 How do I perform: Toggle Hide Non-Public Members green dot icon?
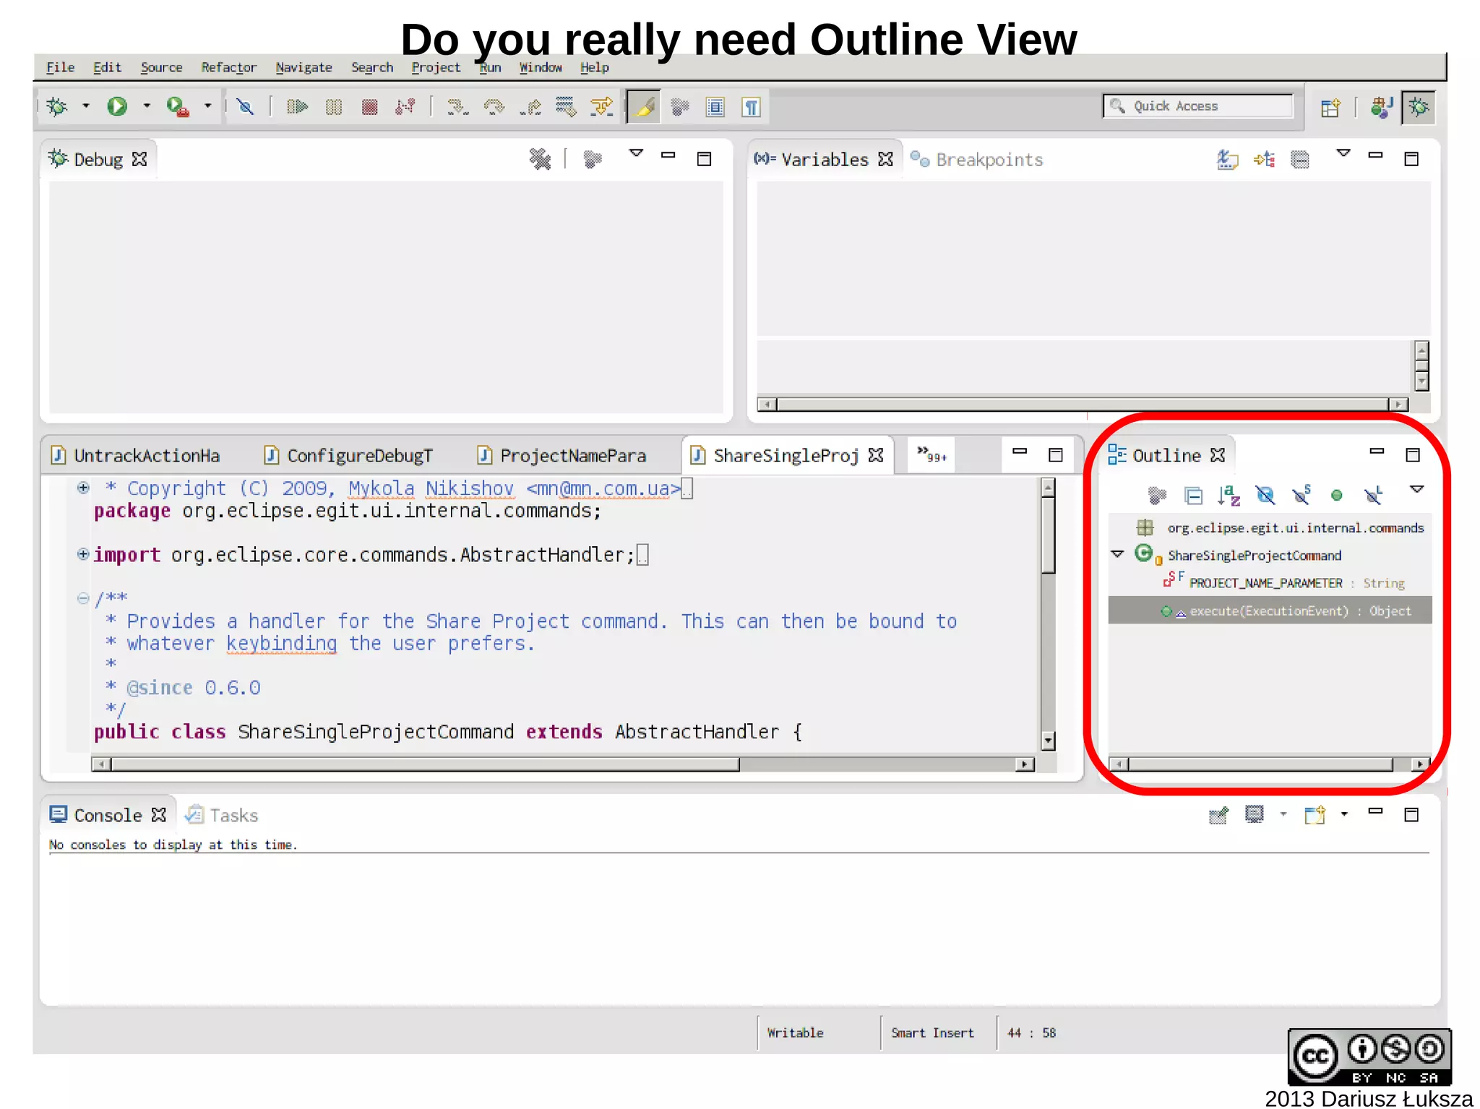1337,496
